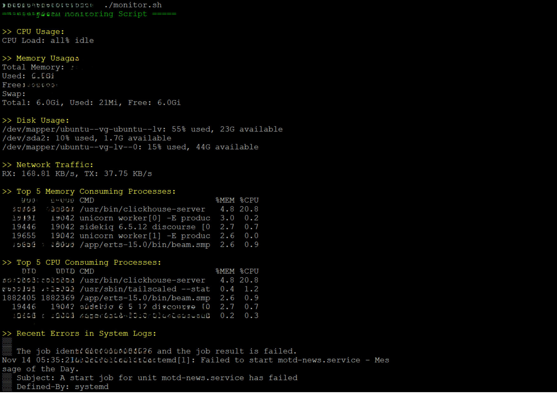Select 'RX: 168.81 KB/s' network line
Viewport: 557px width, 395px height.
coord(77,174)
